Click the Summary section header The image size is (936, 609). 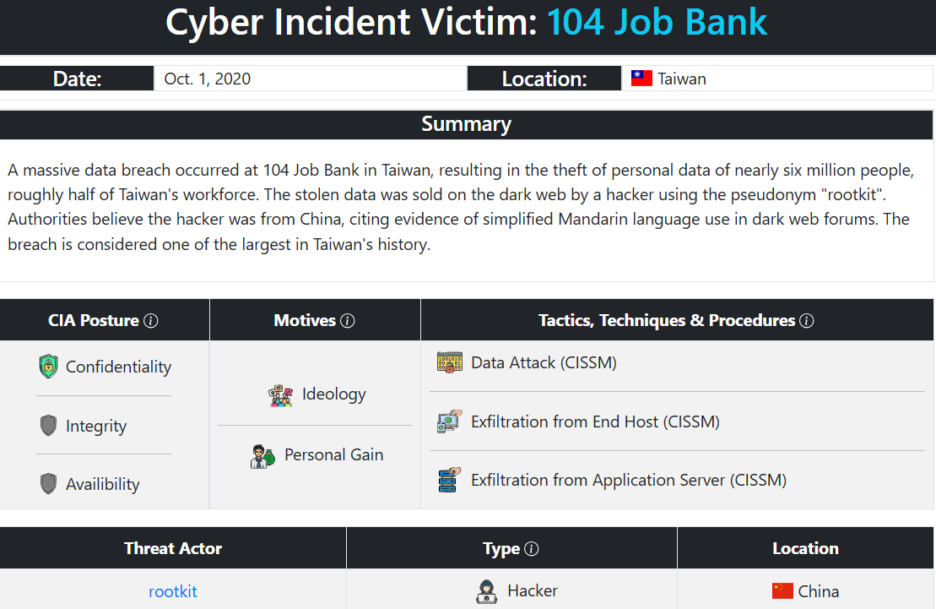(466, 123)
